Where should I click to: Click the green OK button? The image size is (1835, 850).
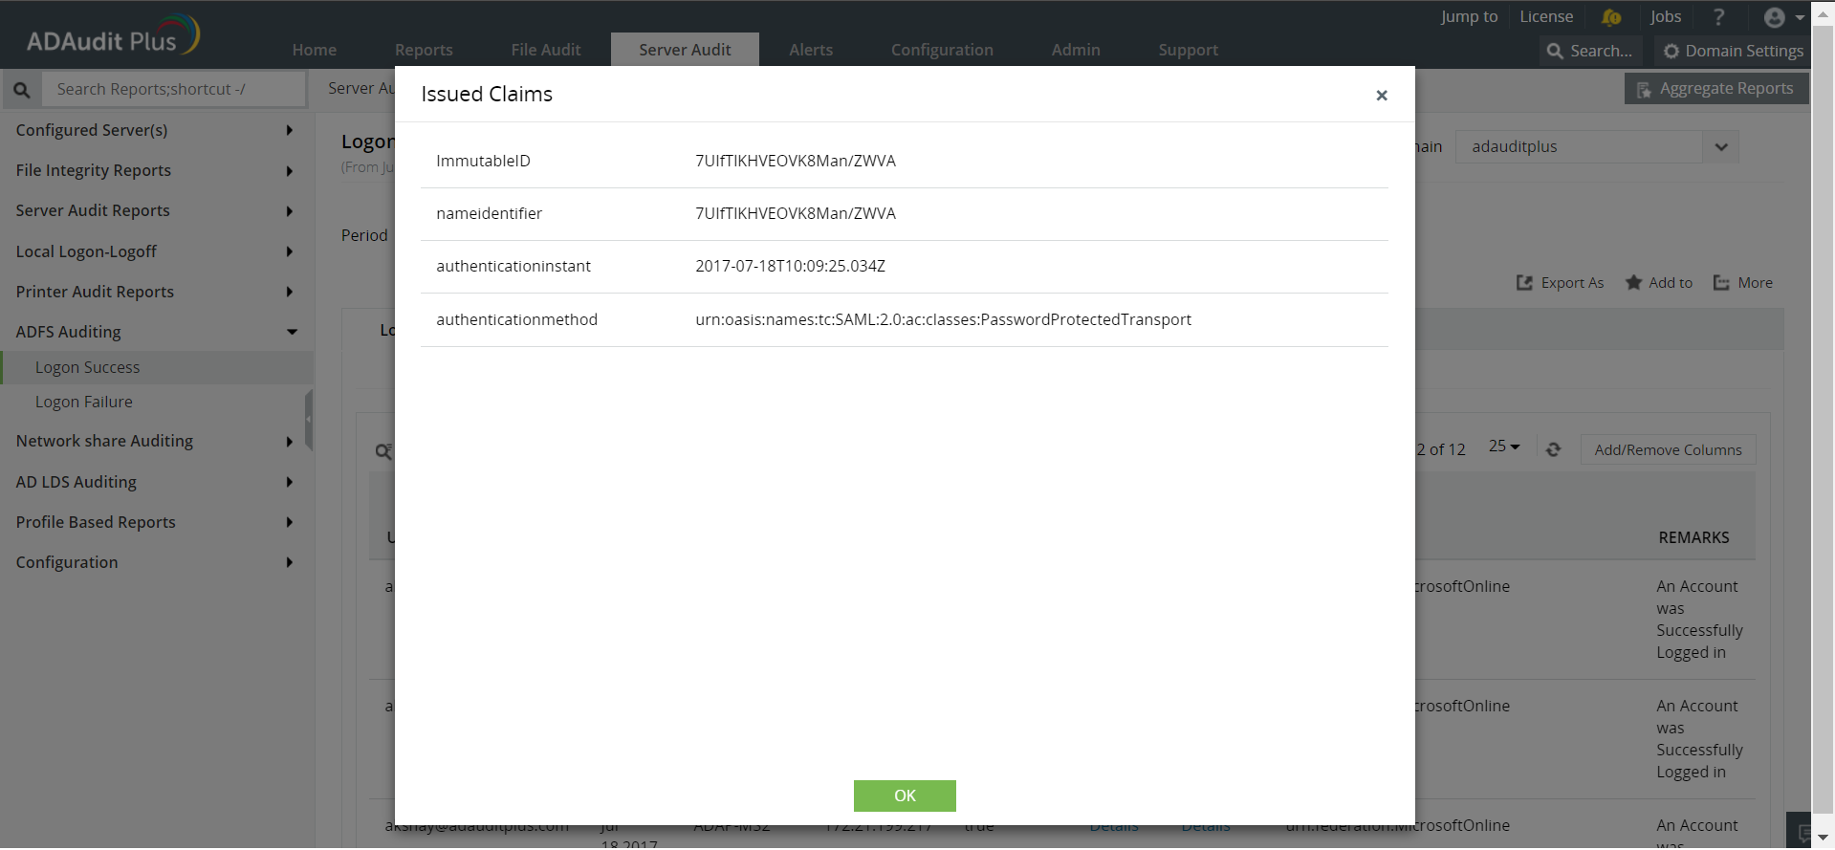click(x=904, y=796)
